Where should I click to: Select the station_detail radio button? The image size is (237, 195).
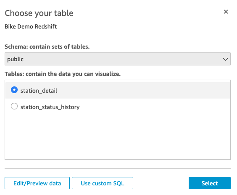click(x=14, y=90)
